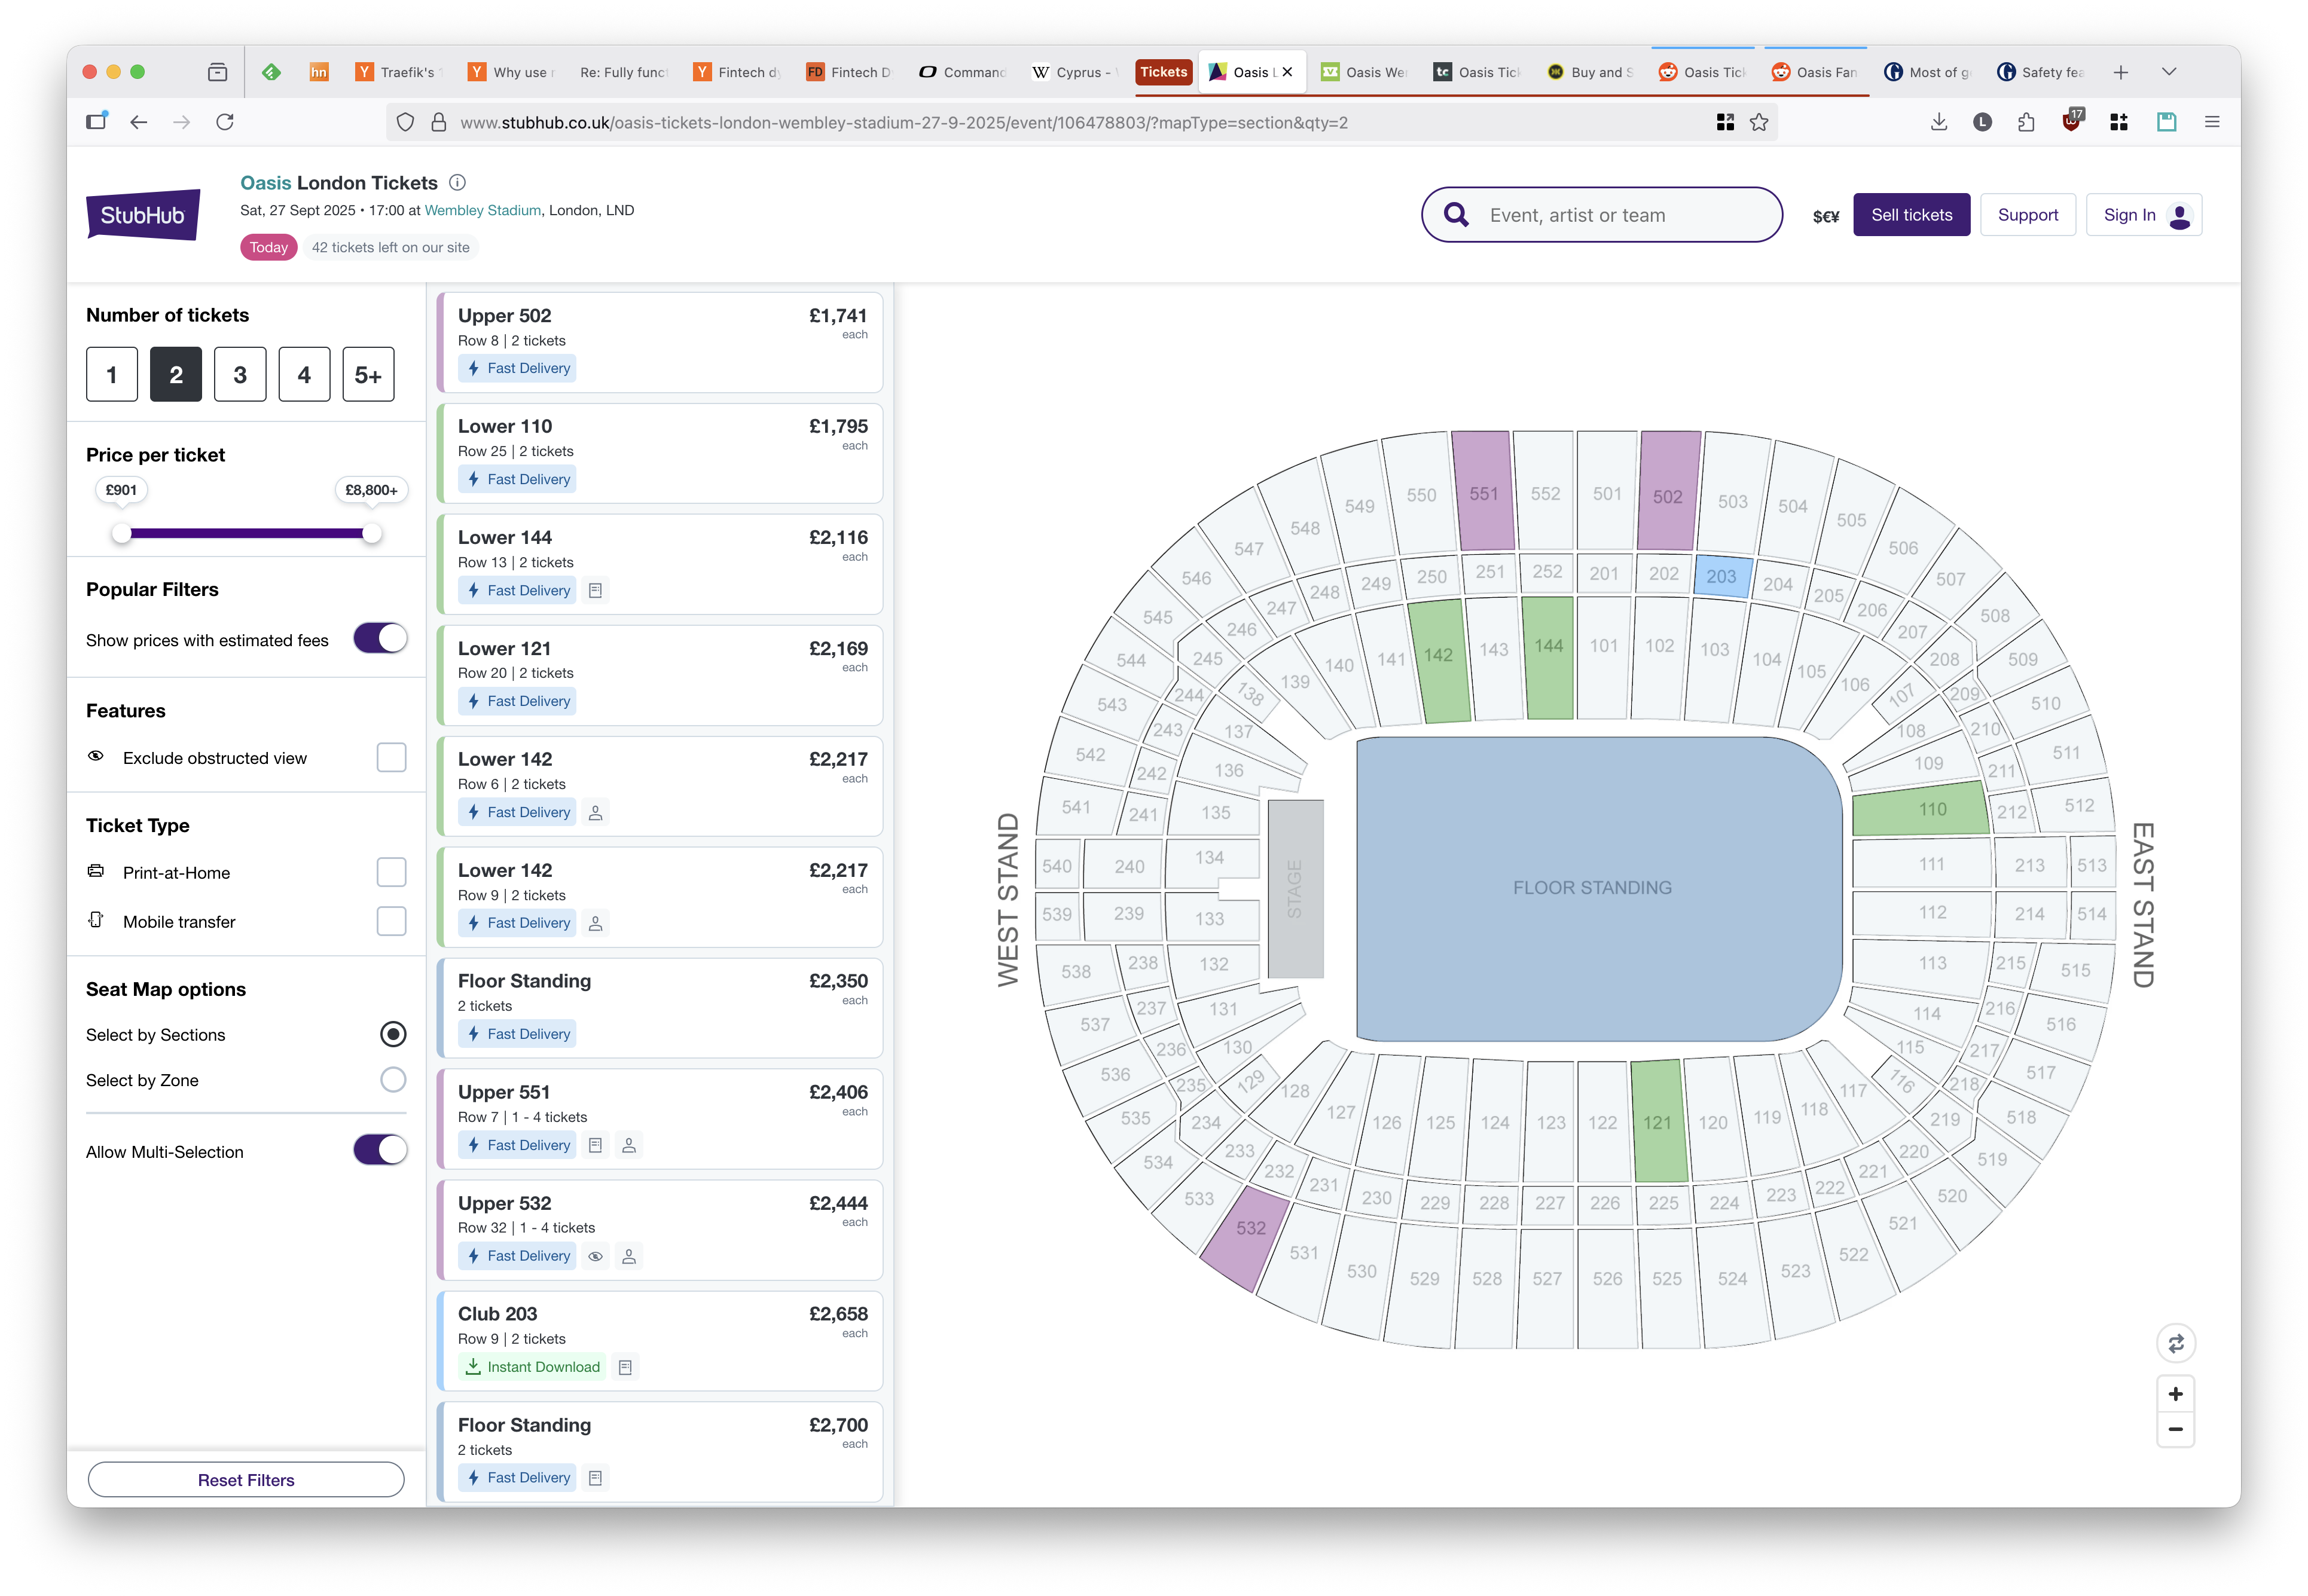This screenshot has width=2308, height=1596.
Task: Click the event info icon beside Oasis London Tickets
Action: 457,182
